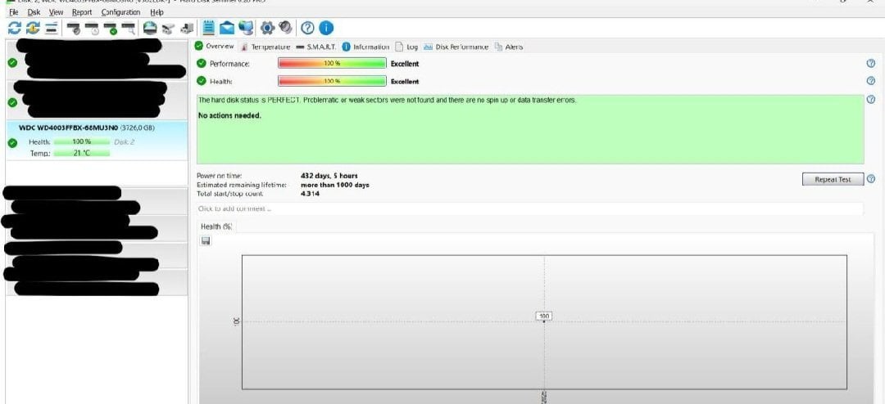Open the Help menu
This screenshot has width=885, height=404.
pyautogui.click(x=157, y=11)
